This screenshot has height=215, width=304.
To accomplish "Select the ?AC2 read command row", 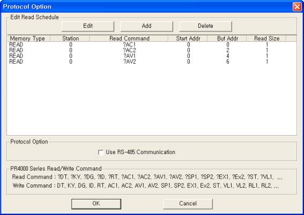I will click(152, 50).
